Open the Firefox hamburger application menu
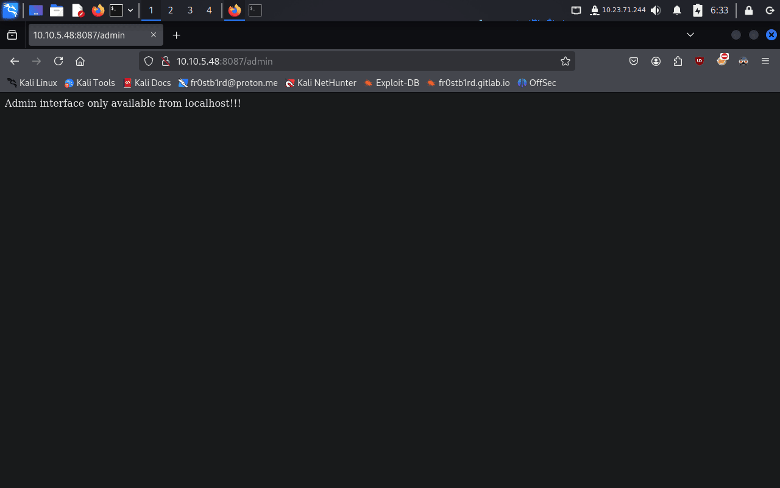 coord(765,61)
